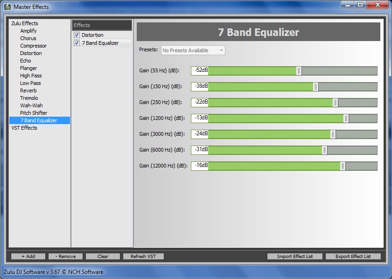The width and height of the screenshot is (392, 279).
Task: Open the Presets dropdown
Action: point(192,50)
